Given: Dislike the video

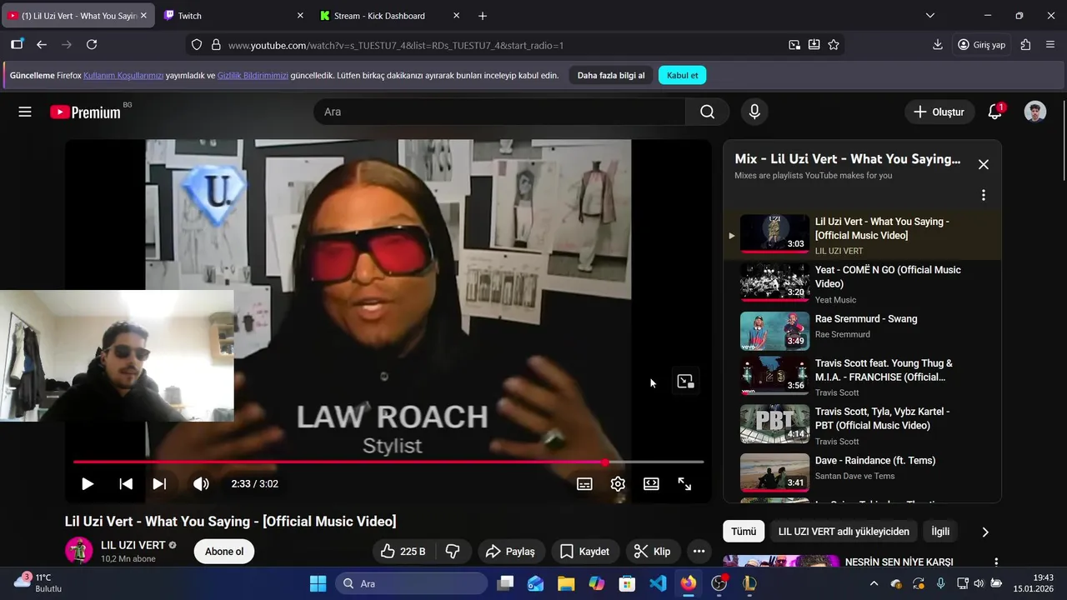Looking at the screenshot, I should click(453, 552).
